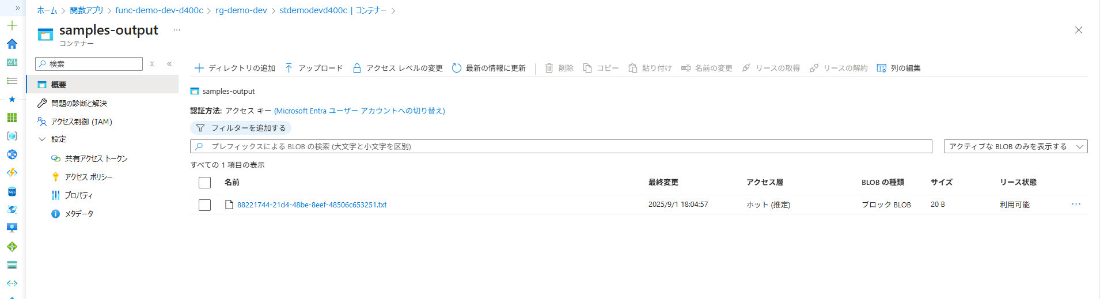Click the 2025/9/1 18:04:57 cell
The height and width of the screenshot is (299, 1100).
click(678, 205)
